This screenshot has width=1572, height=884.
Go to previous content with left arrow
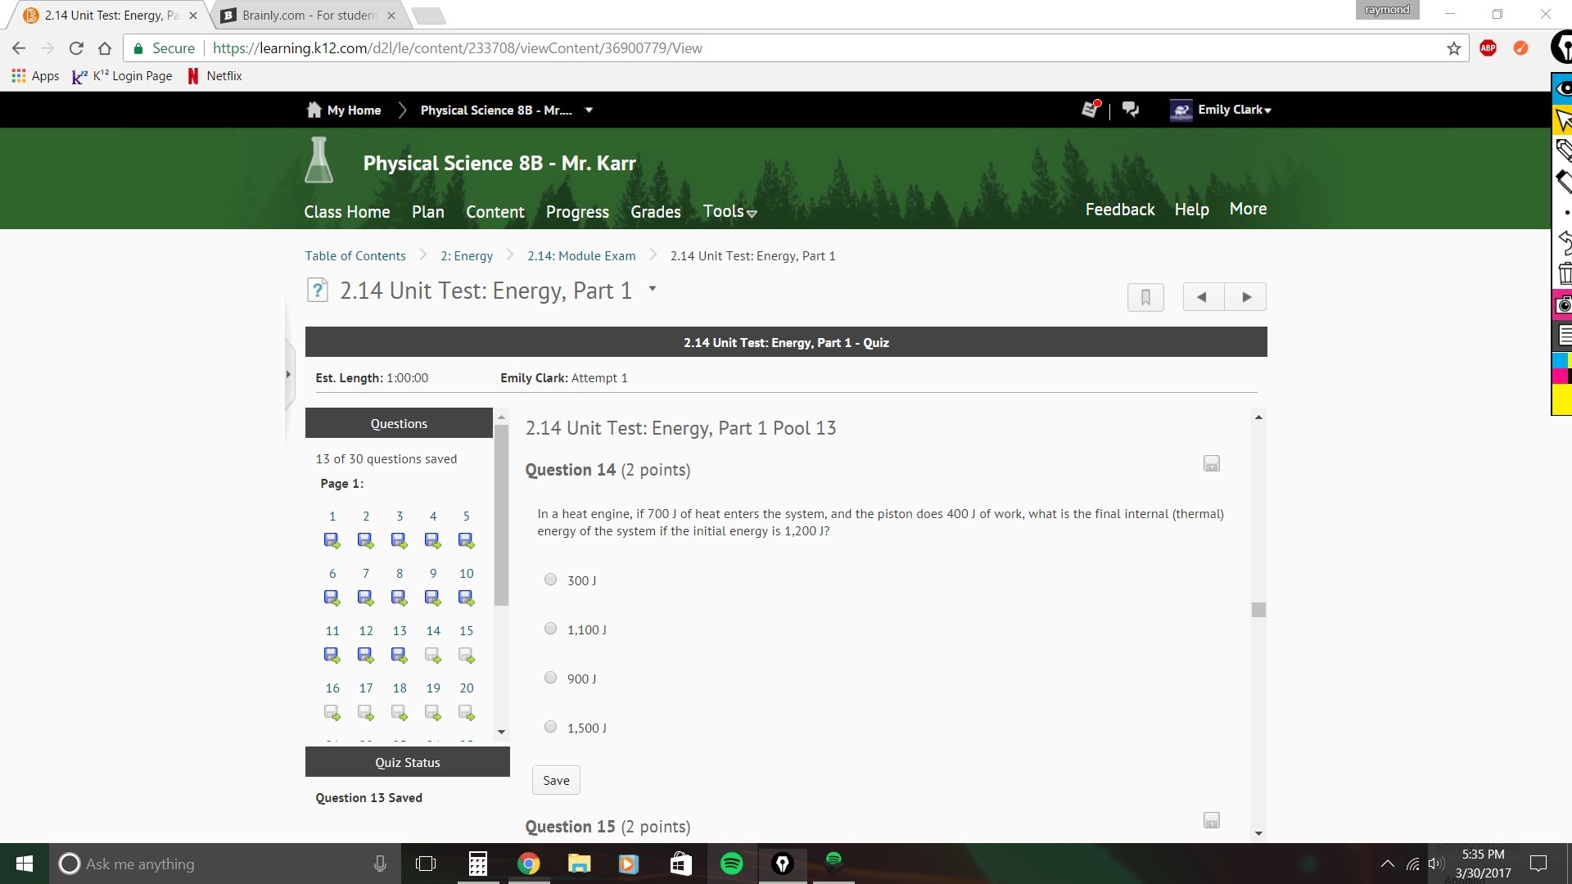(x=1202, y=297)
